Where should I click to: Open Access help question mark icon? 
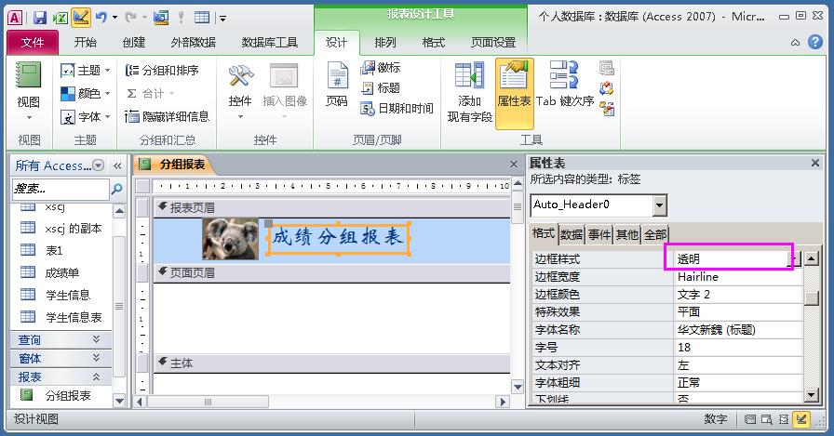pos(814,42)
